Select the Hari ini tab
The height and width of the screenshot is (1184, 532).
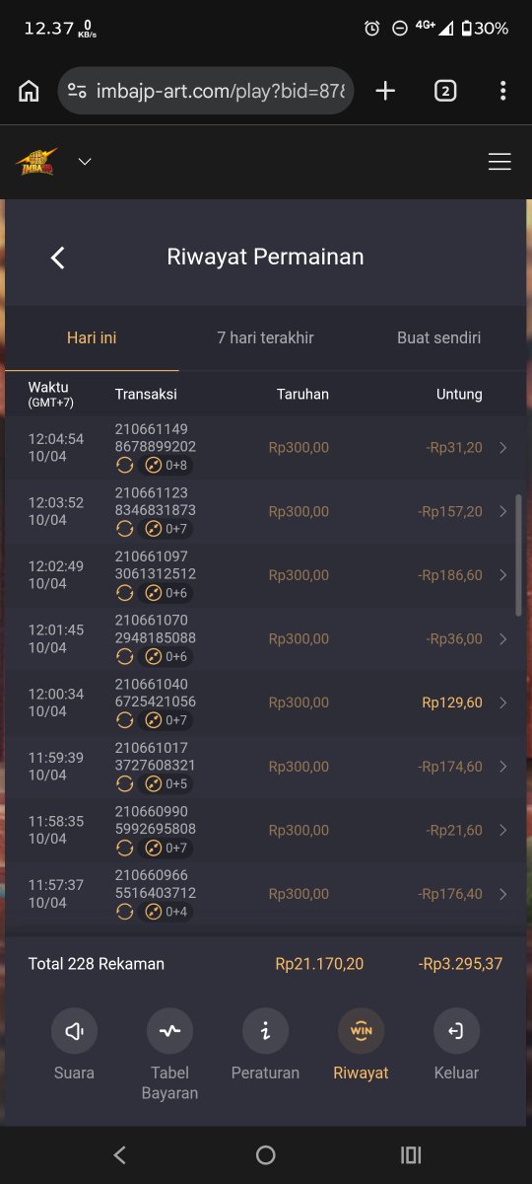92,337
